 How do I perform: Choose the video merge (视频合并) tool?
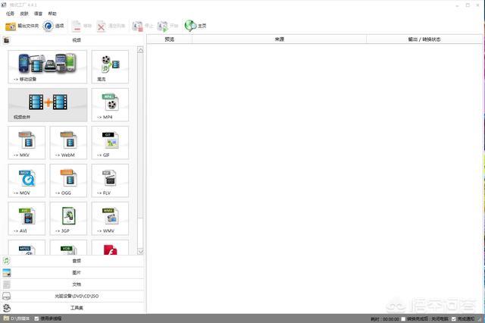(x=48, y=104)
